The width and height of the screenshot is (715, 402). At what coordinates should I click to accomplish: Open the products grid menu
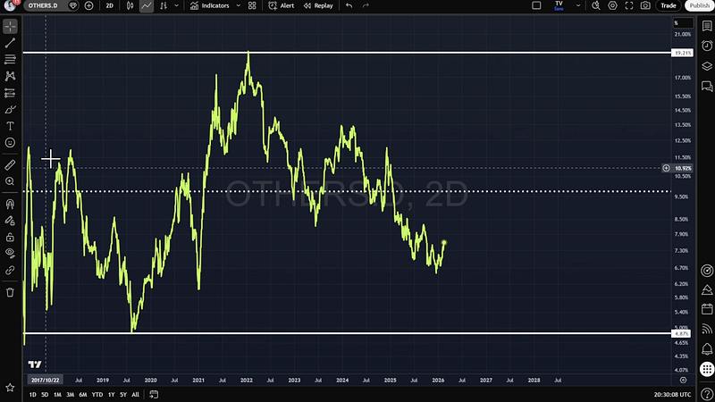(707, 369)
